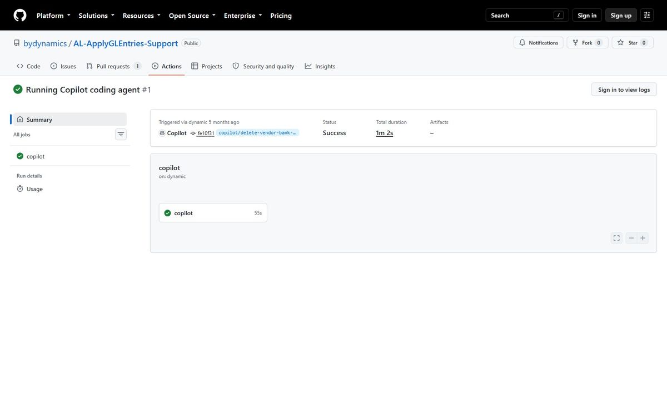Click the Notifications button
Image resolution: width=667 pixels, height=417 pixels.
coord(538,43)
